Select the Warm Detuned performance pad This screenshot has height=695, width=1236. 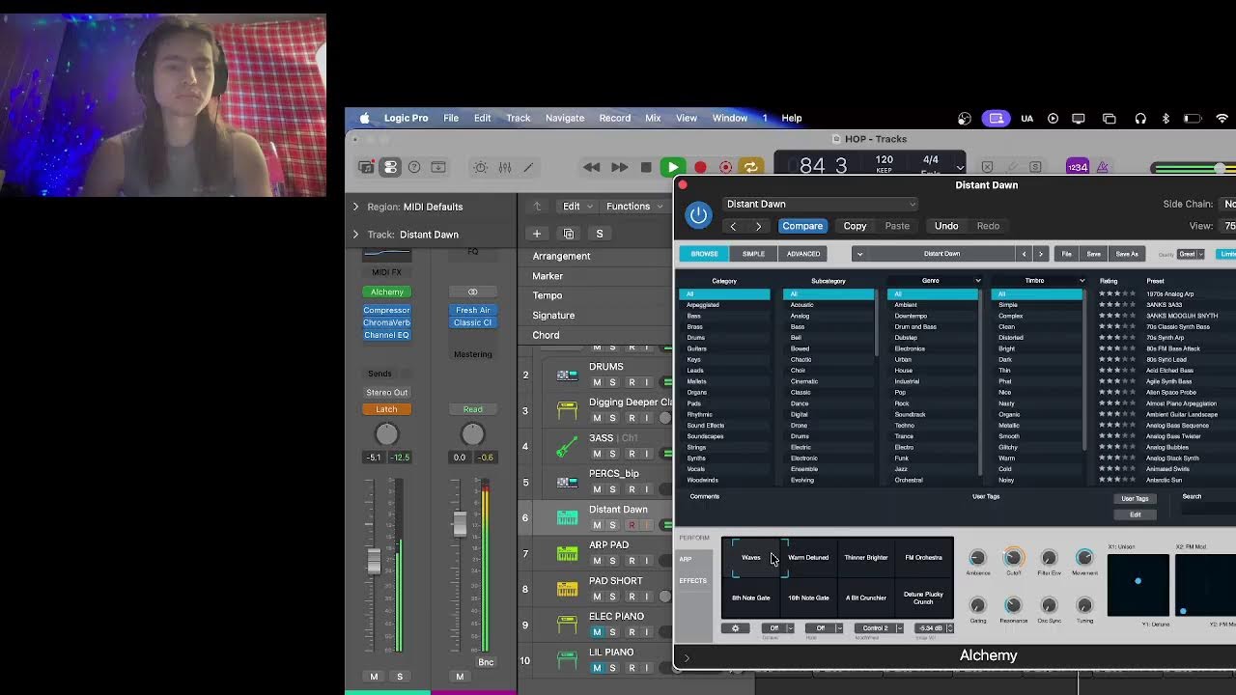click(x=808, y=558)
